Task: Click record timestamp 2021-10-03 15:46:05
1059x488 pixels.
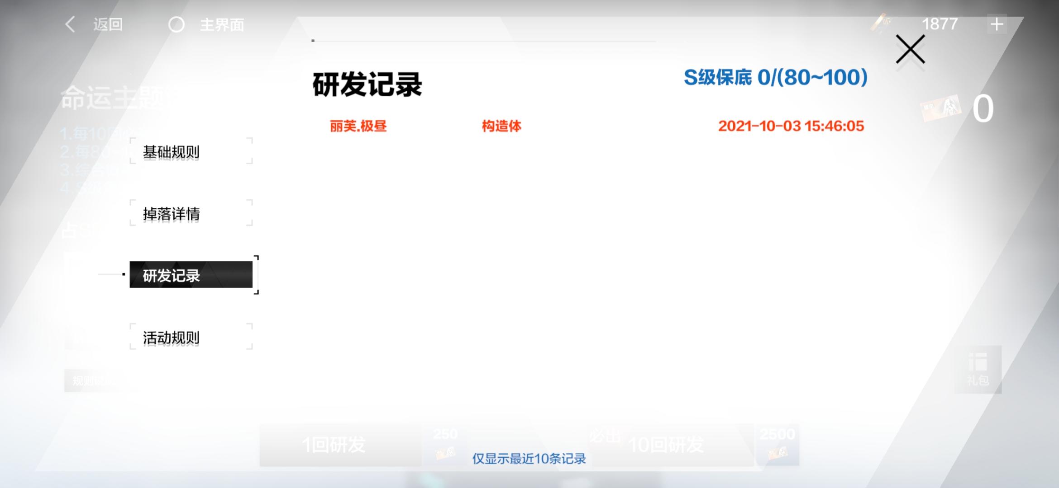Action: tap(791, 126)
